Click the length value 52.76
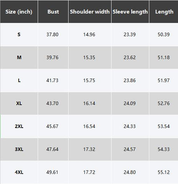The height and width of the screenshot is (184, 178). [163, 103]
